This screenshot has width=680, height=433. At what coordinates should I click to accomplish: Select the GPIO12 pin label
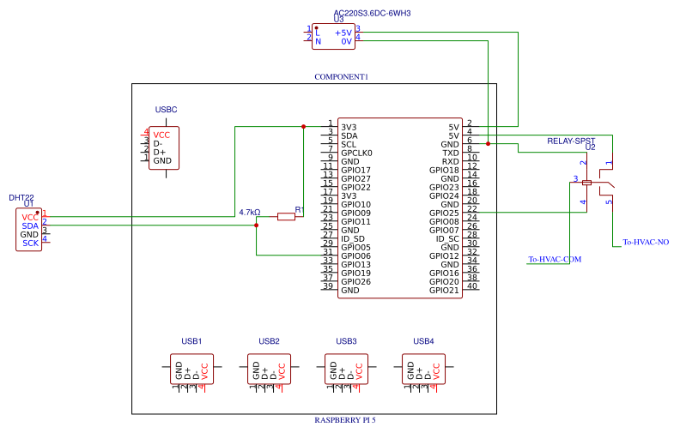pyautogui.click(x=444, y=256)
